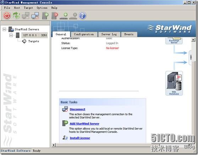This screenshot has width=198, height=155.
Task: Maximize the StarWind Management Console window
Action: (x=189, y=2)
